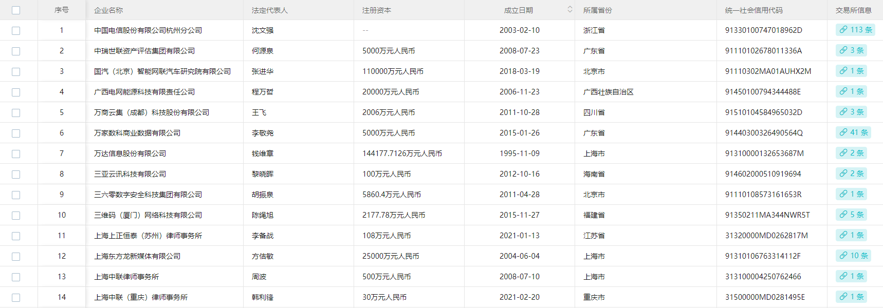
Task: Check the box for 上海上正恒泰（苏州）律师事务所
Action: click(x=16, y=236)
